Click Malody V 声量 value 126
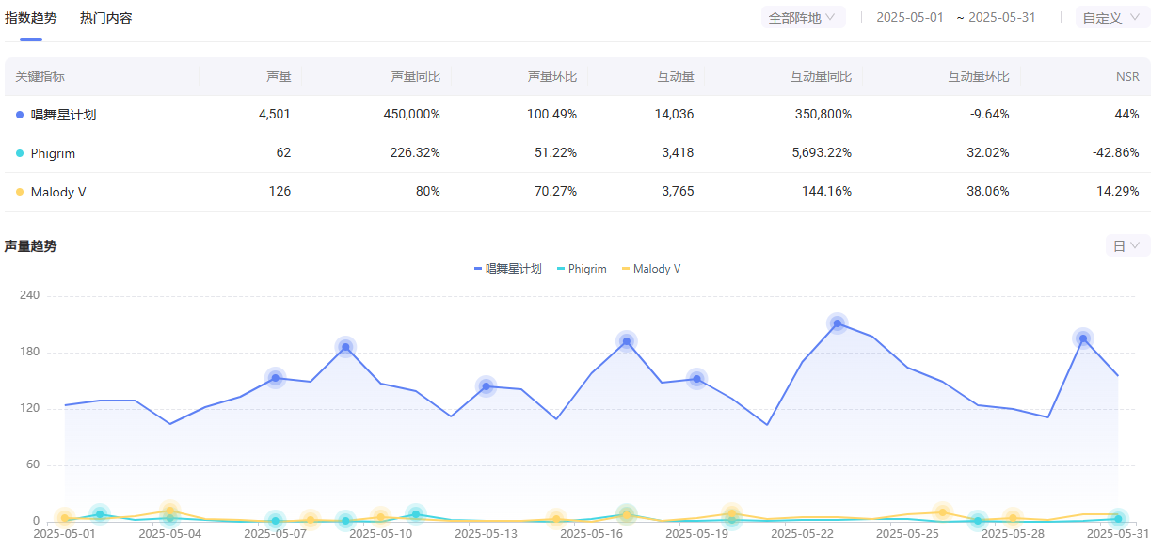Image resolution: width=1166 pixels, height=550 pixels. 280,191
